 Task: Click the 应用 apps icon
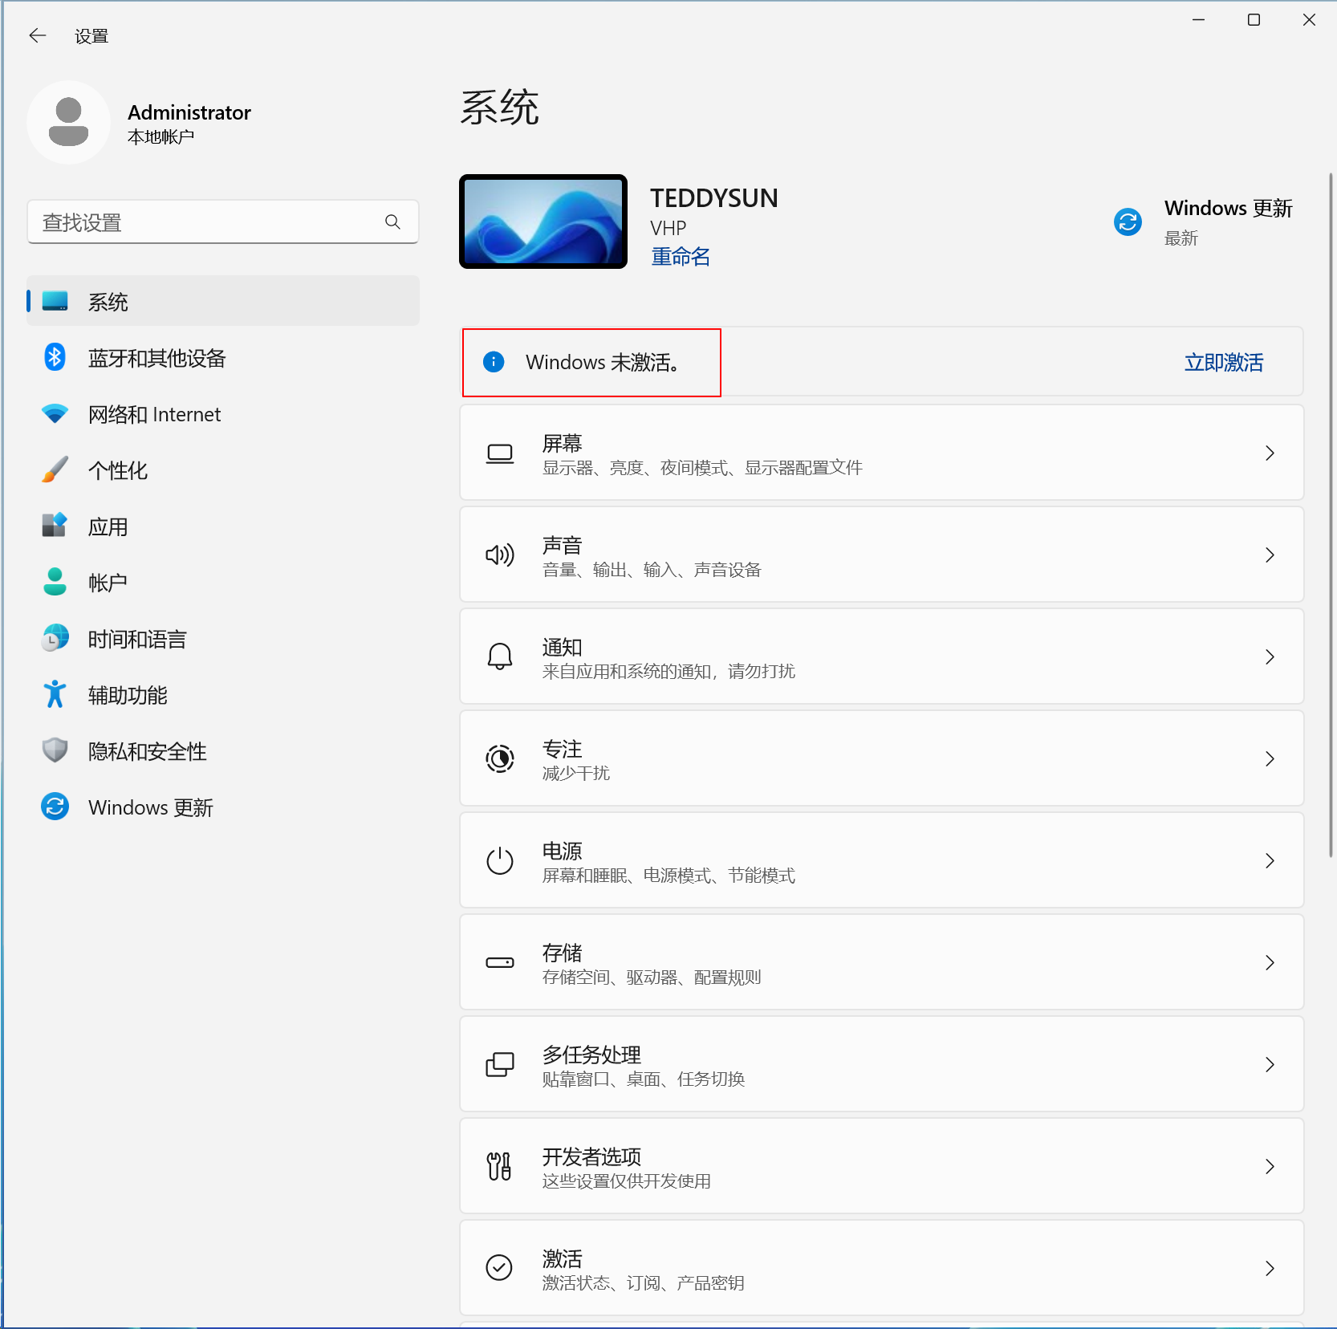55,526
